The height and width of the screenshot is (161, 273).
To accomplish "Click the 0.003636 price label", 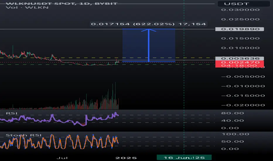I will coord(240,58).
